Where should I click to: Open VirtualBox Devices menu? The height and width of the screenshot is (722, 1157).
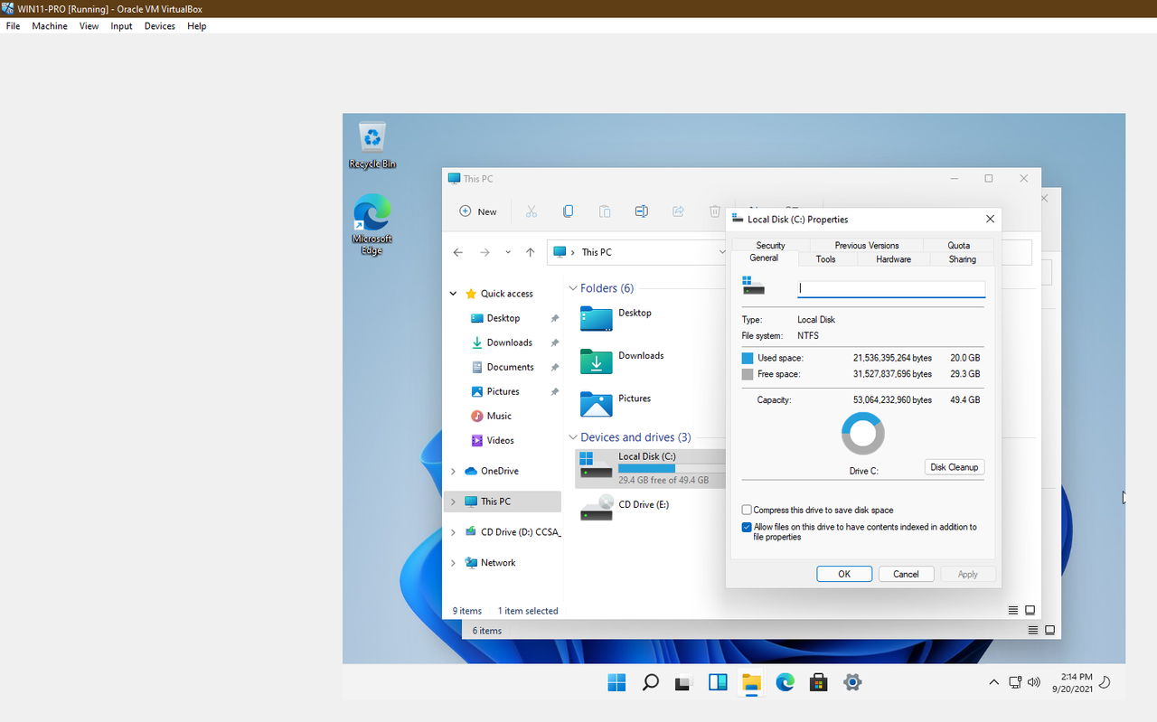(x=159, y=26)
